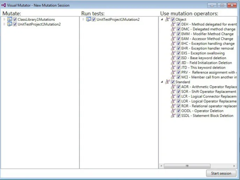The width and height of the screenshot is (240, 180).
Task: Click the PRV operator icon
Action: click(173, 72)
